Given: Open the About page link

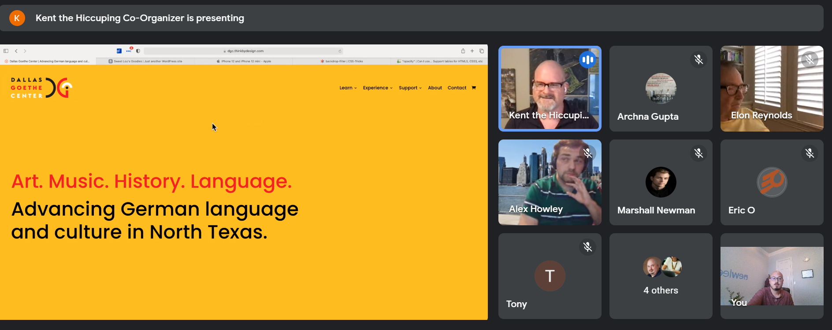Looking at the screenshot, I should point(435,88).
